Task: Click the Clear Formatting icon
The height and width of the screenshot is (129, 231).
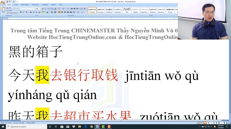Action: 49,9
